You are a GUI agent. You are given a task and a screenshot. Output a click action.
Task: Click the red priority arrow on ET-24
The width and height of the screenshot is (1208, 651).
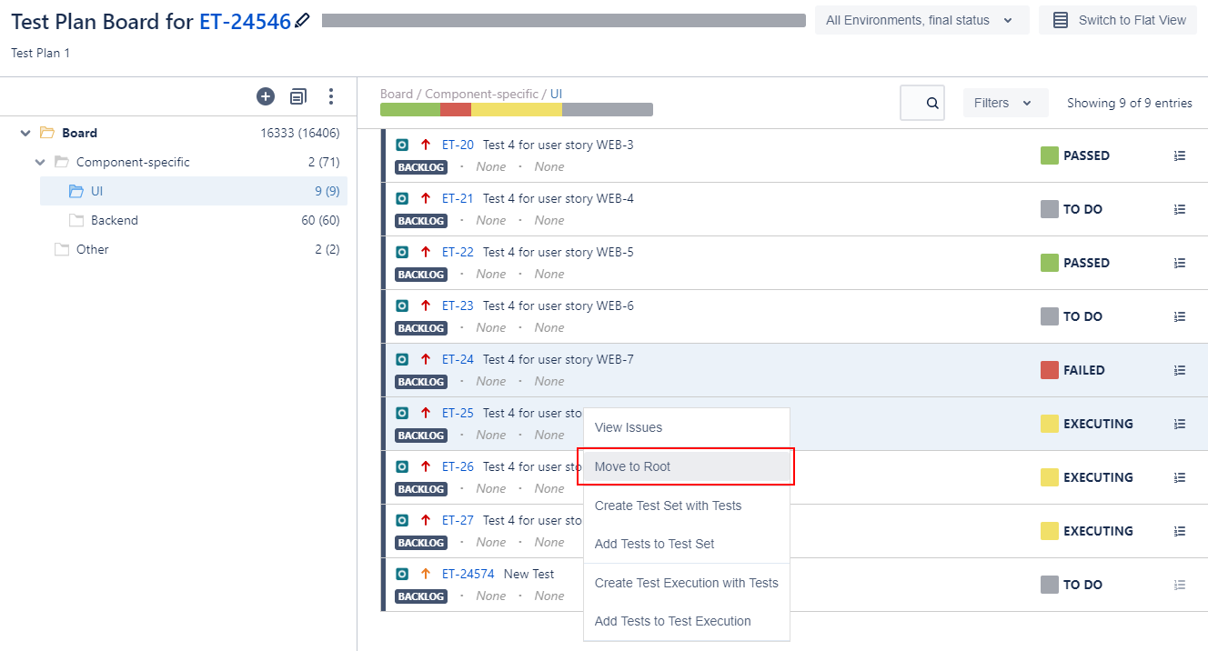coord(426,359)
